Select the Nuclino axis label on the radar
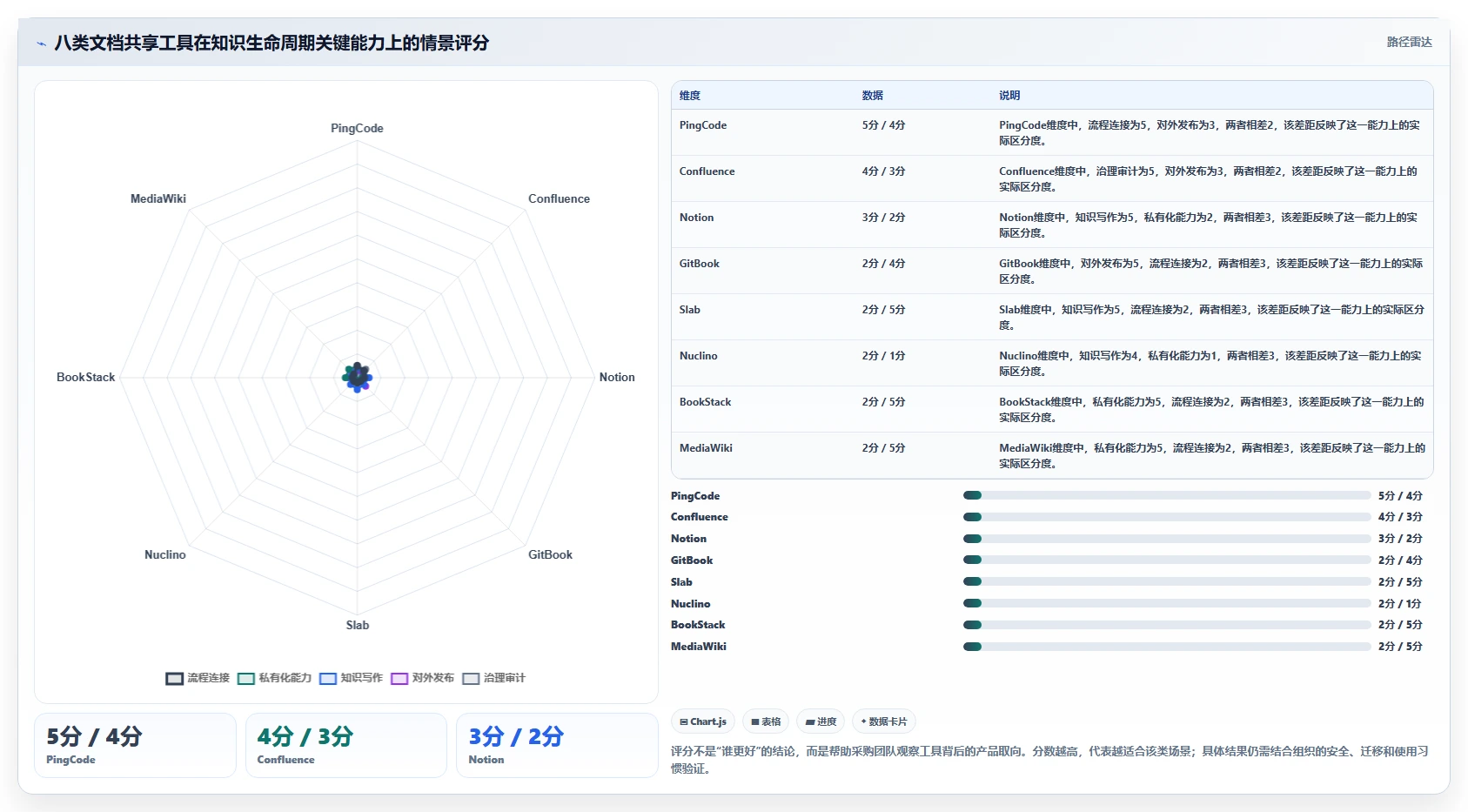The image size is (1468, 812). [x=165, y=554]
